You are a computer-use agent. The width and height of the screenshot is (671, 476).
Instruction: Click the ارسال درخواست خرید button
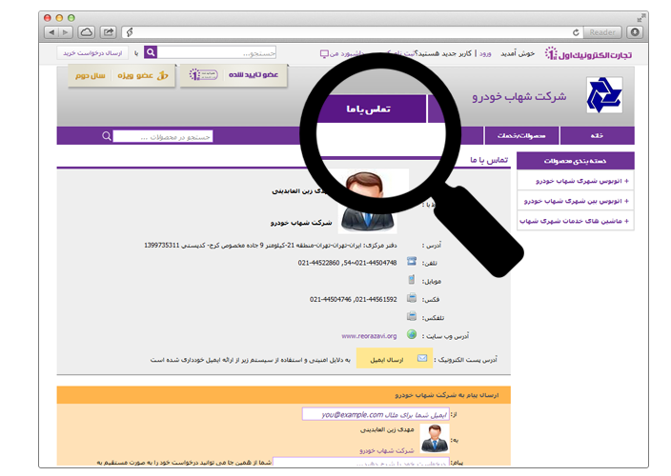[x=92, y=53]
